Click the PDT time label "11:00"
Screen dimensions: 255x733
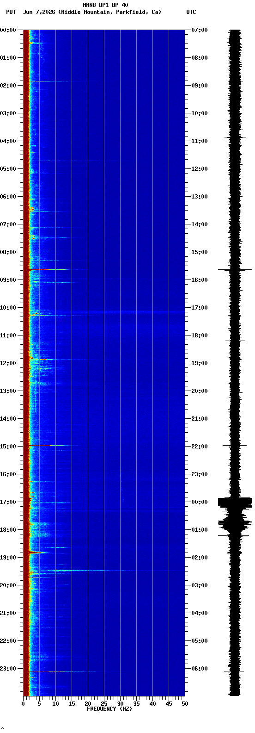point(8,335)
